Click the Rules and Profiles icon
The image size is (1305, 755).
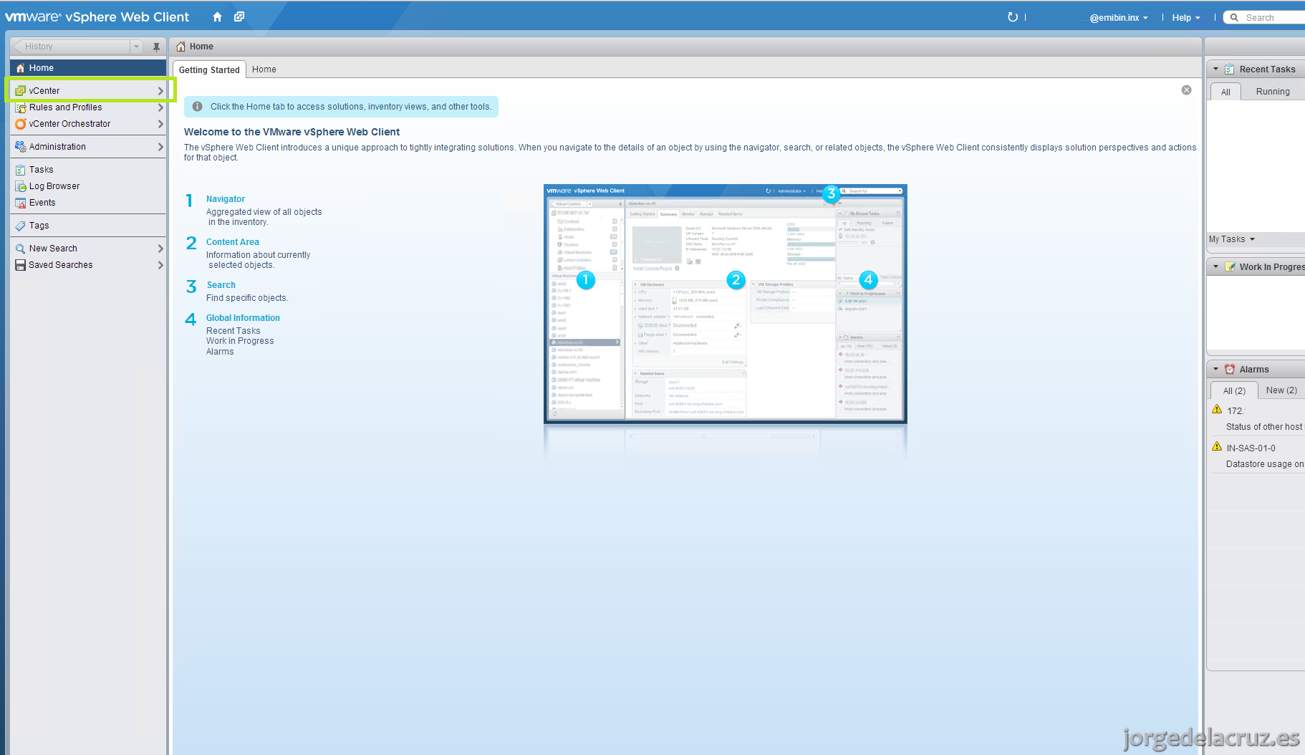click(x=20, y=107)
